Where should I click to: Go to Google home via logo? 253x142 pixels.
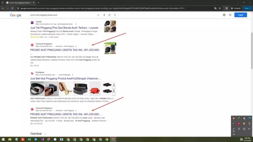[x=15, y=15]
